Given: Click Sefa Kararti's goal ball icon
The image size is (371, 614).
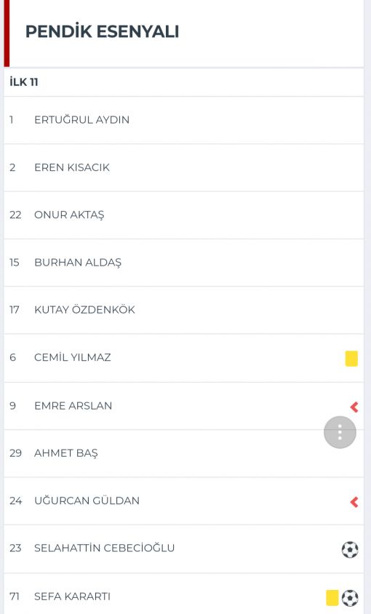Looking at the screenshot, I should click(350, 598).
